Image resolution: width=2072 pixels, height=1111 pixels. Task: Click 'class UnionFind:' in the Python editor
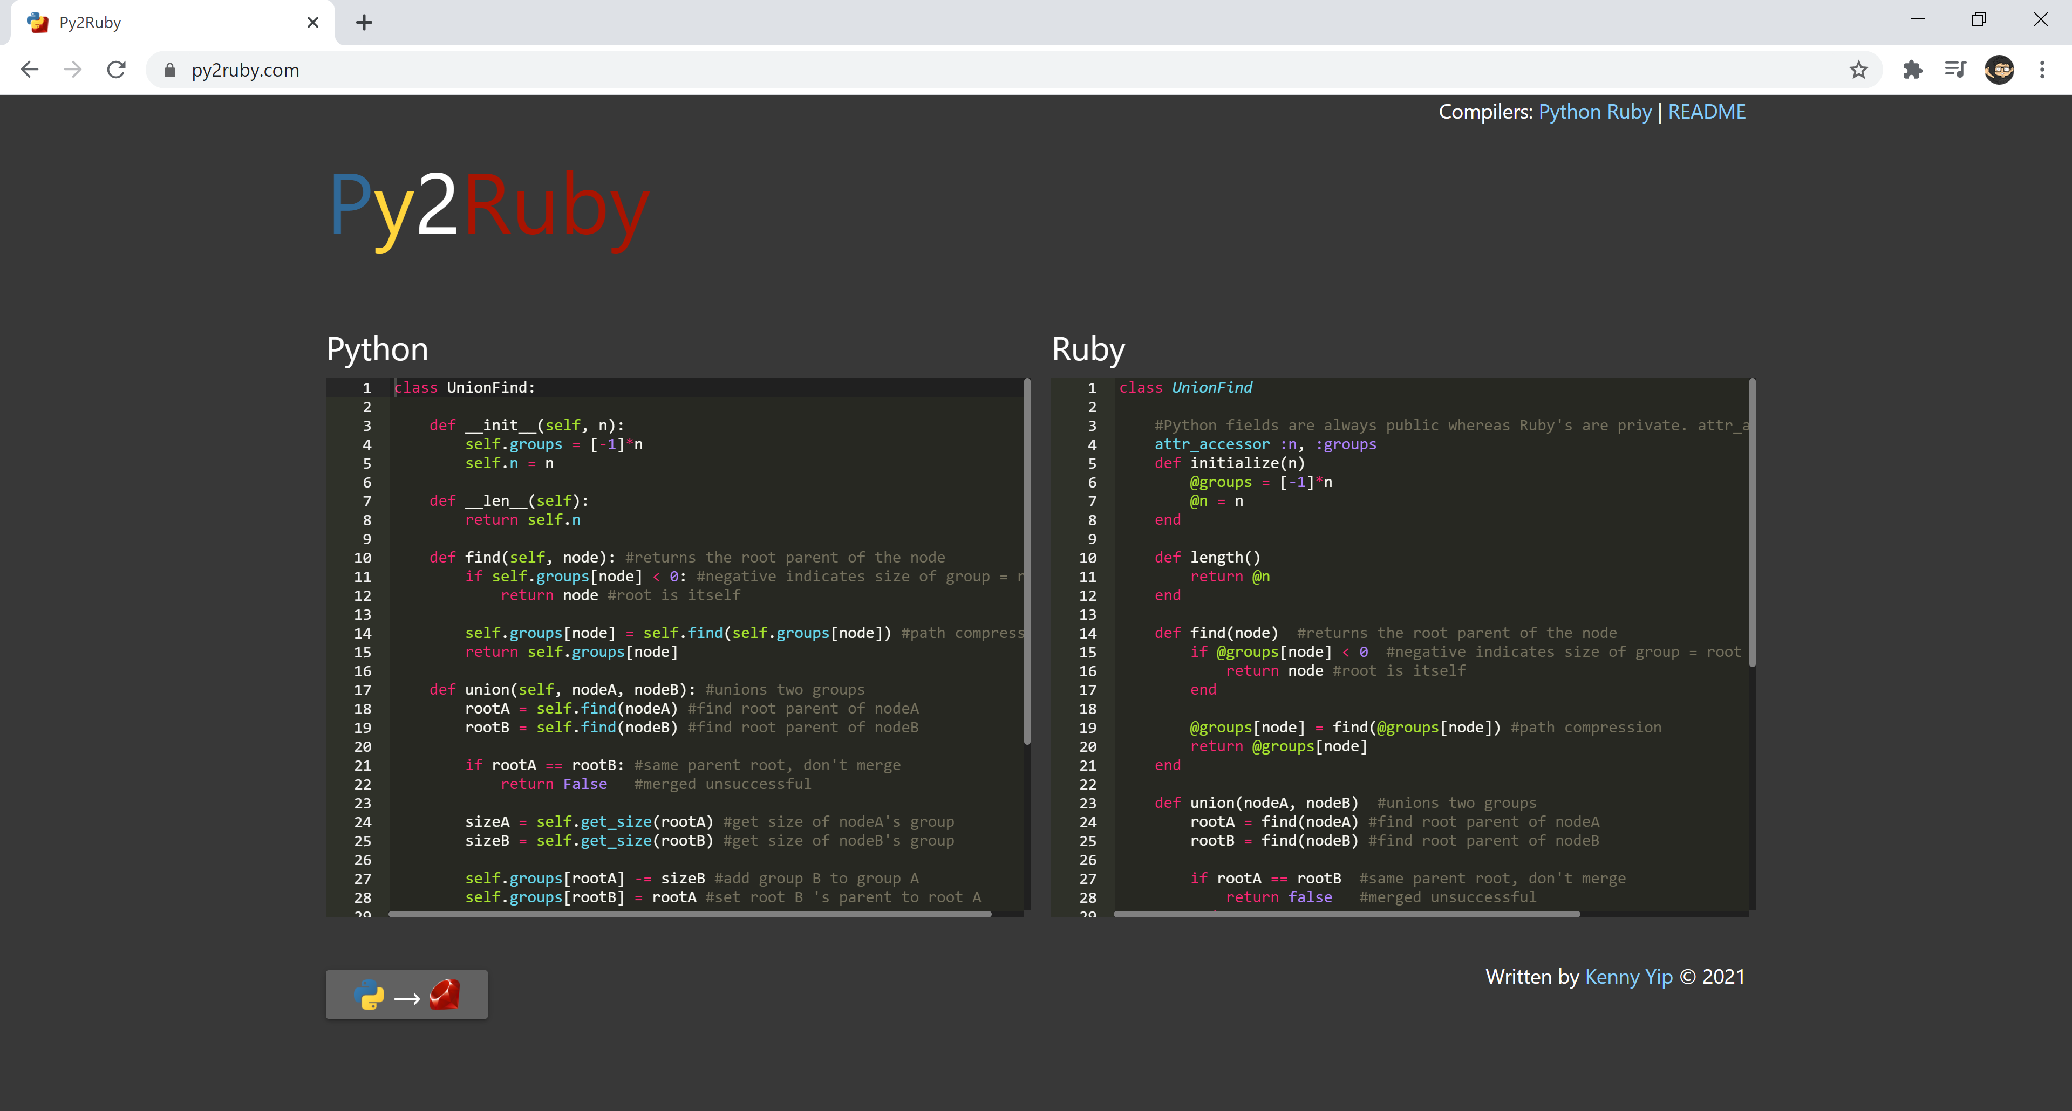pyautogui.click(x=464, y=387)
